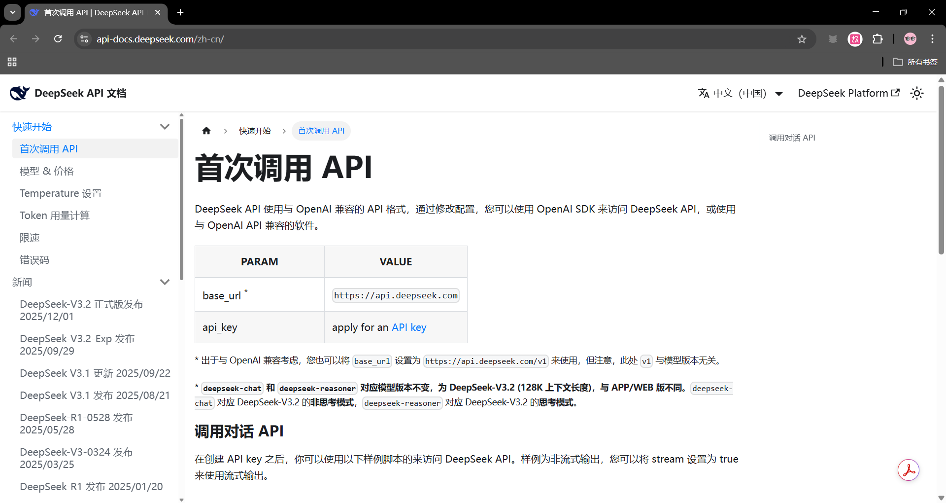
Task: Click the api_key parameter cell
Action: (x=260, y=327)
